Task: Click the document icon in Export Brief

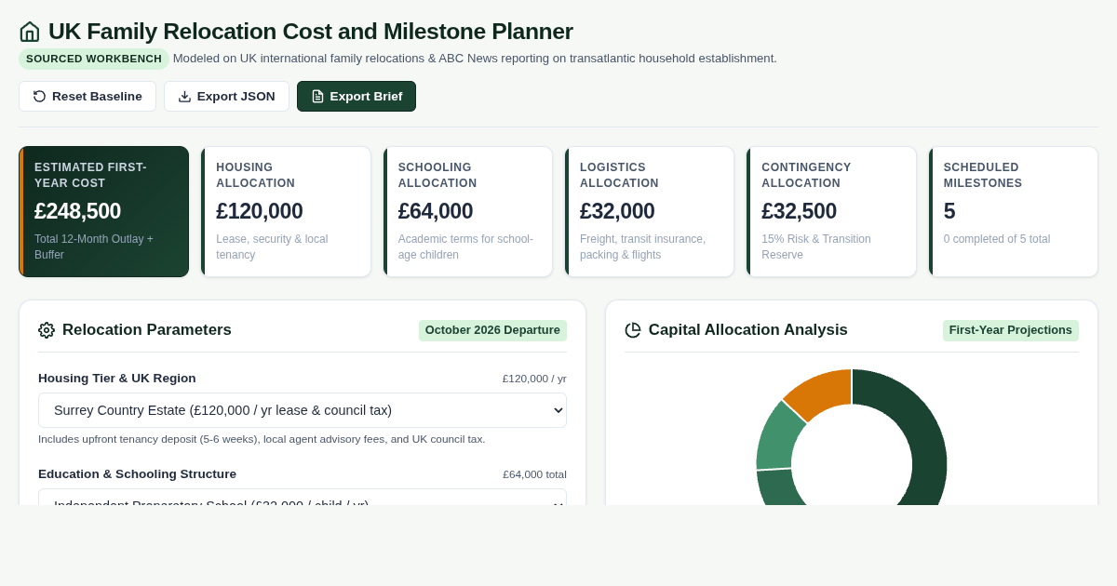Action: coord(317,96)
